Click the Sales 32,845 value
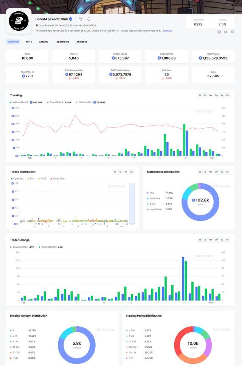 point(213,76)
